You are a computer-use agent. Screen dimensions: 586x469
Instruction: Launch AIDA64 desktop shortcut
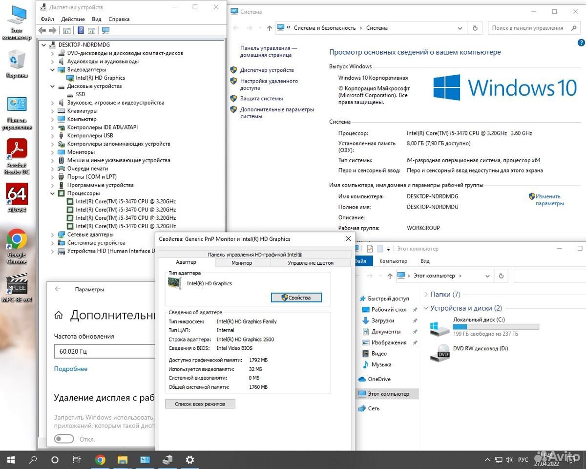point(17,197)
